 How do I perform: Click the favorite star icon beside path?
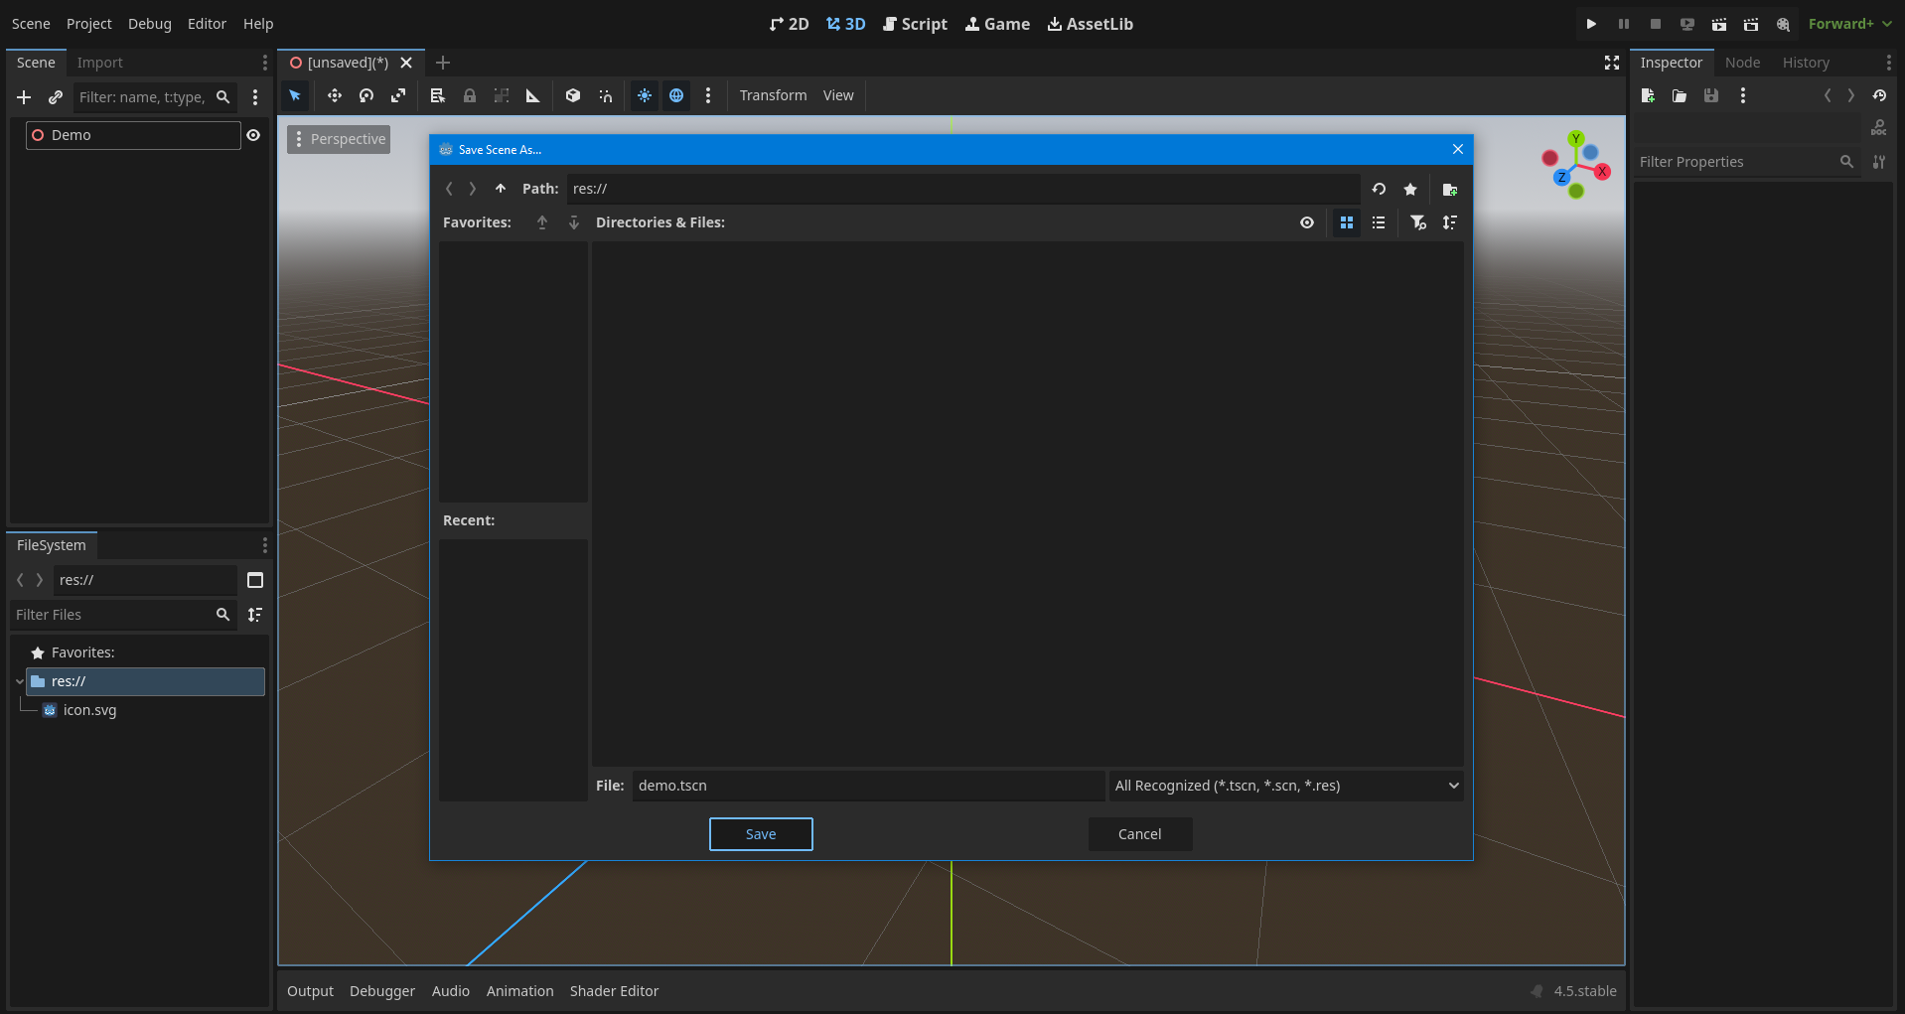click(x=1409, y=190)
